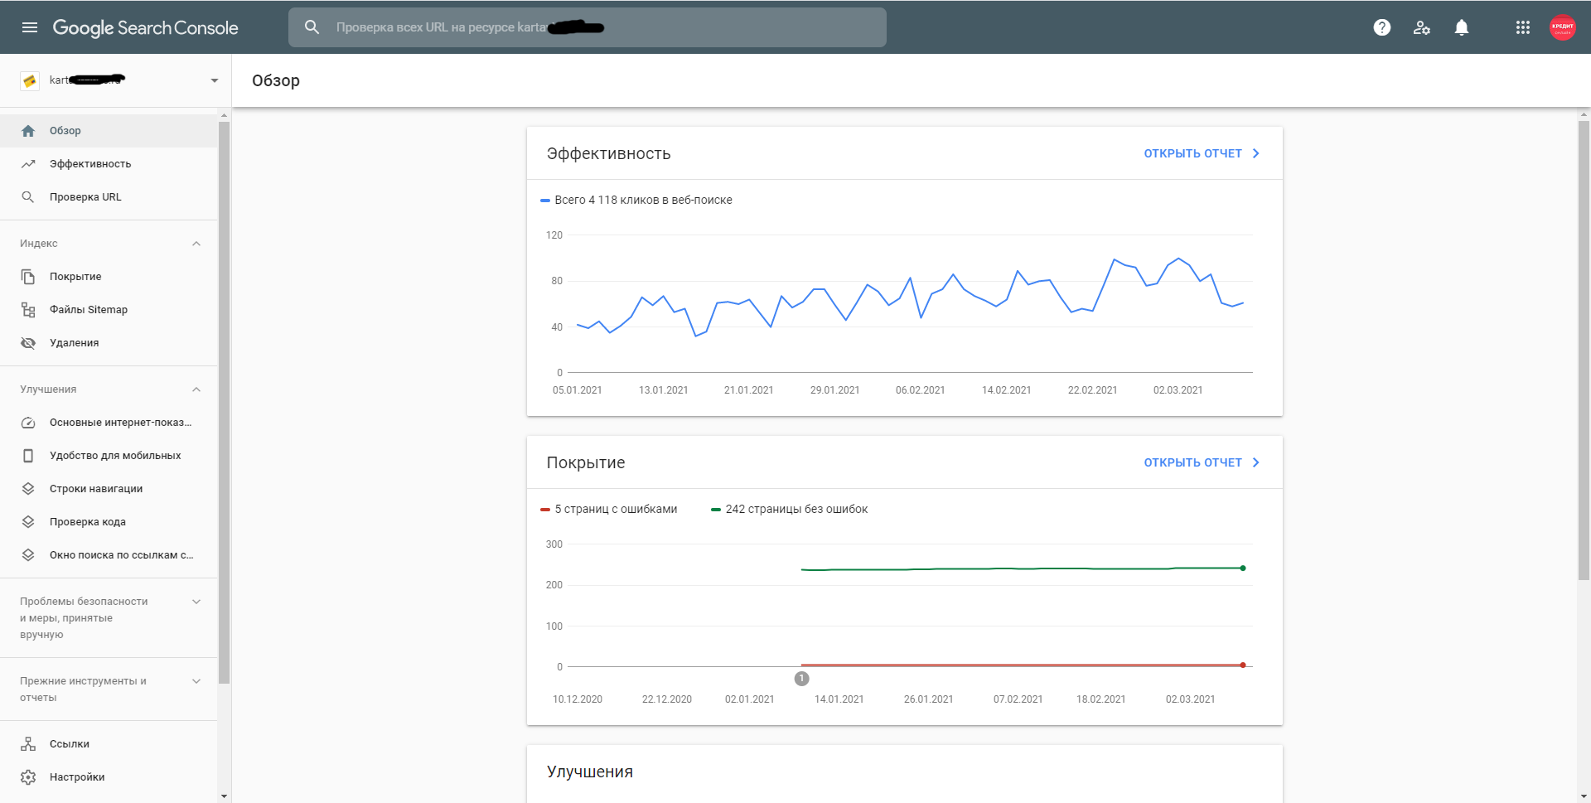Open Файлы Sitemap page

pyautogui.click(x=89, y=310)
